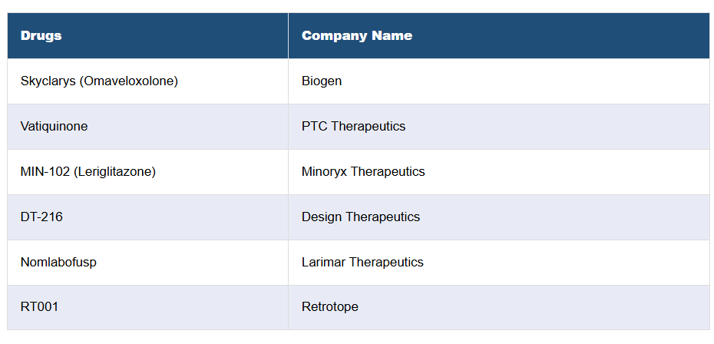This screenshot has height=344, width=714.
Task: Select the RT001 drug cell
Action: pyautogui.click(x=39, y=307)
